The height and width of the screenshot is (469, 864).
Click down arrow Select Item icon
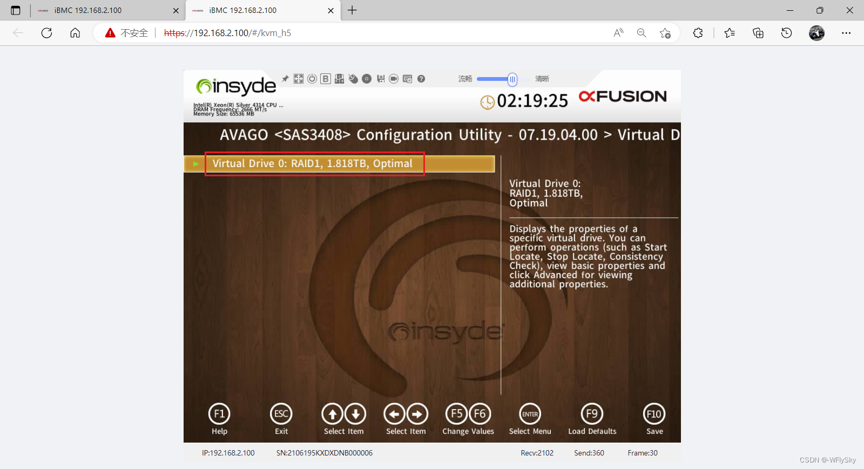355,414
